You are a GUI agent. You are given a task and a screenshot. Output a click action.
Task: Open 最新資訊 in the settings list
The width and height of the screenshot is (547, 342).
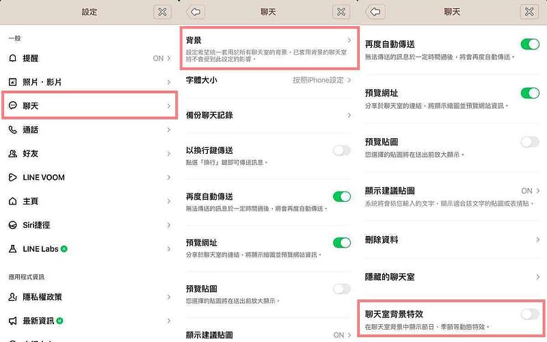tap(89, 320)
